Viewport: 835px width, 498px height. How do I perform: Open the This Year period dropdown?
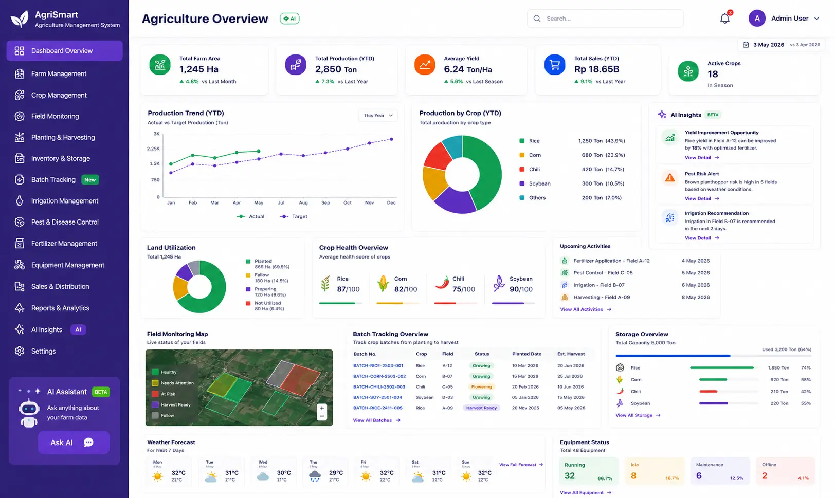pyautogui.click(x=378, y=116)
